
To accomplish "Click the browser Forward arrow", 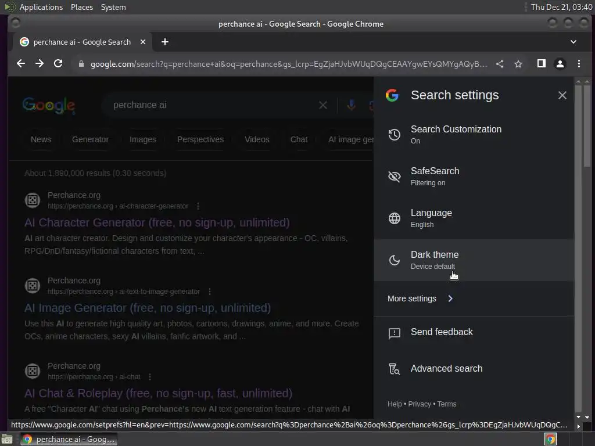I will click(x=40, y=64).
